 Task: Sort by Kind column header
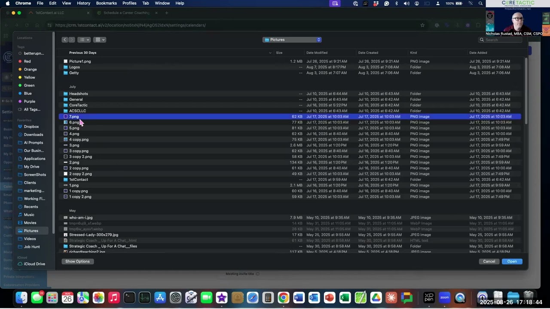pos(413,53)
